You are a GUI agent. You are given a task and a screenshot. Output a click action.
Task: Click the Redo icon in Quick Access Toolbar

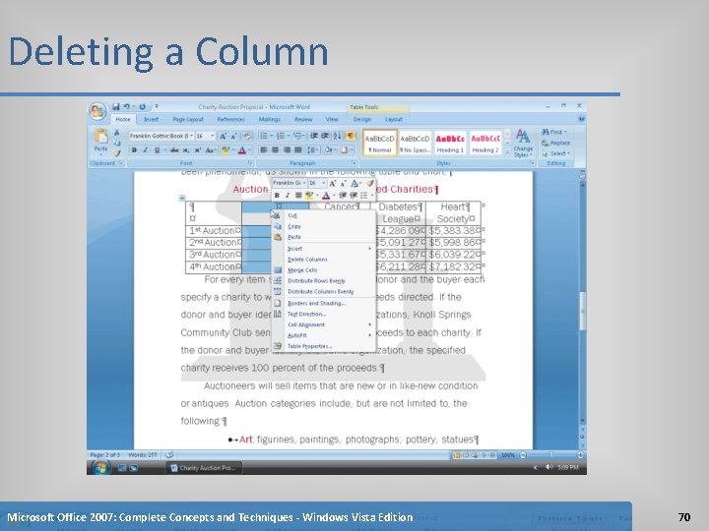[142, 106]
